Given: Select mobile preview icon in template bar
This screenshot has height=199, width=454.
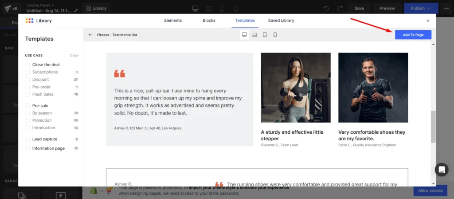Looking at the screenshot, I should point(275,35).
